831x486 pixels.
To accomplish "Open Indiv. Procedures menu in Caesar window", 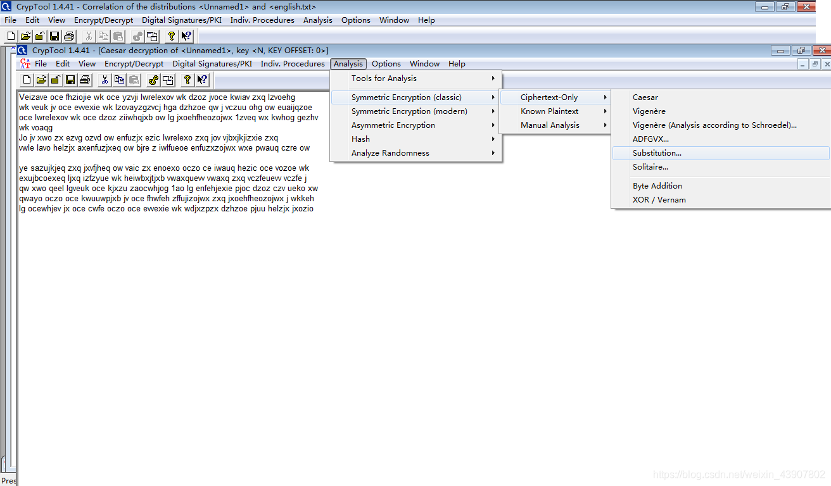I will pos(293,64).
